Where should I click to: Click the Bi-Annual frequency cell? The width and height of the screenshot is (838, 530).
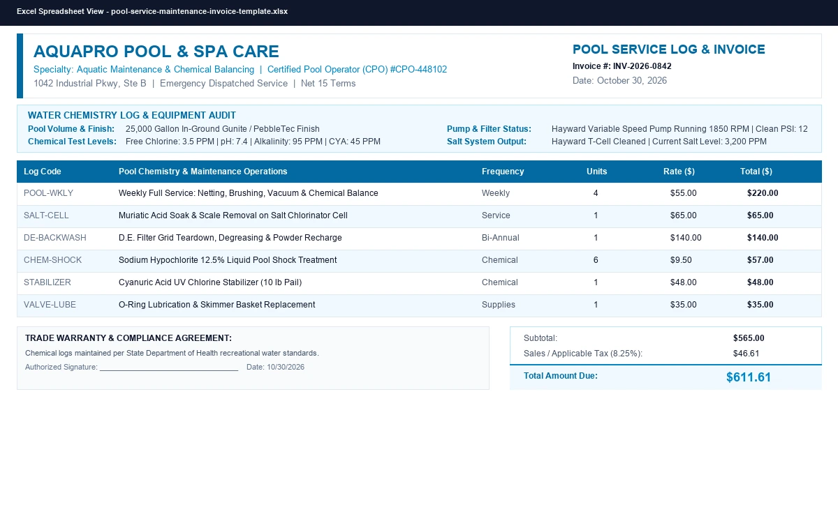pos(501,238)
